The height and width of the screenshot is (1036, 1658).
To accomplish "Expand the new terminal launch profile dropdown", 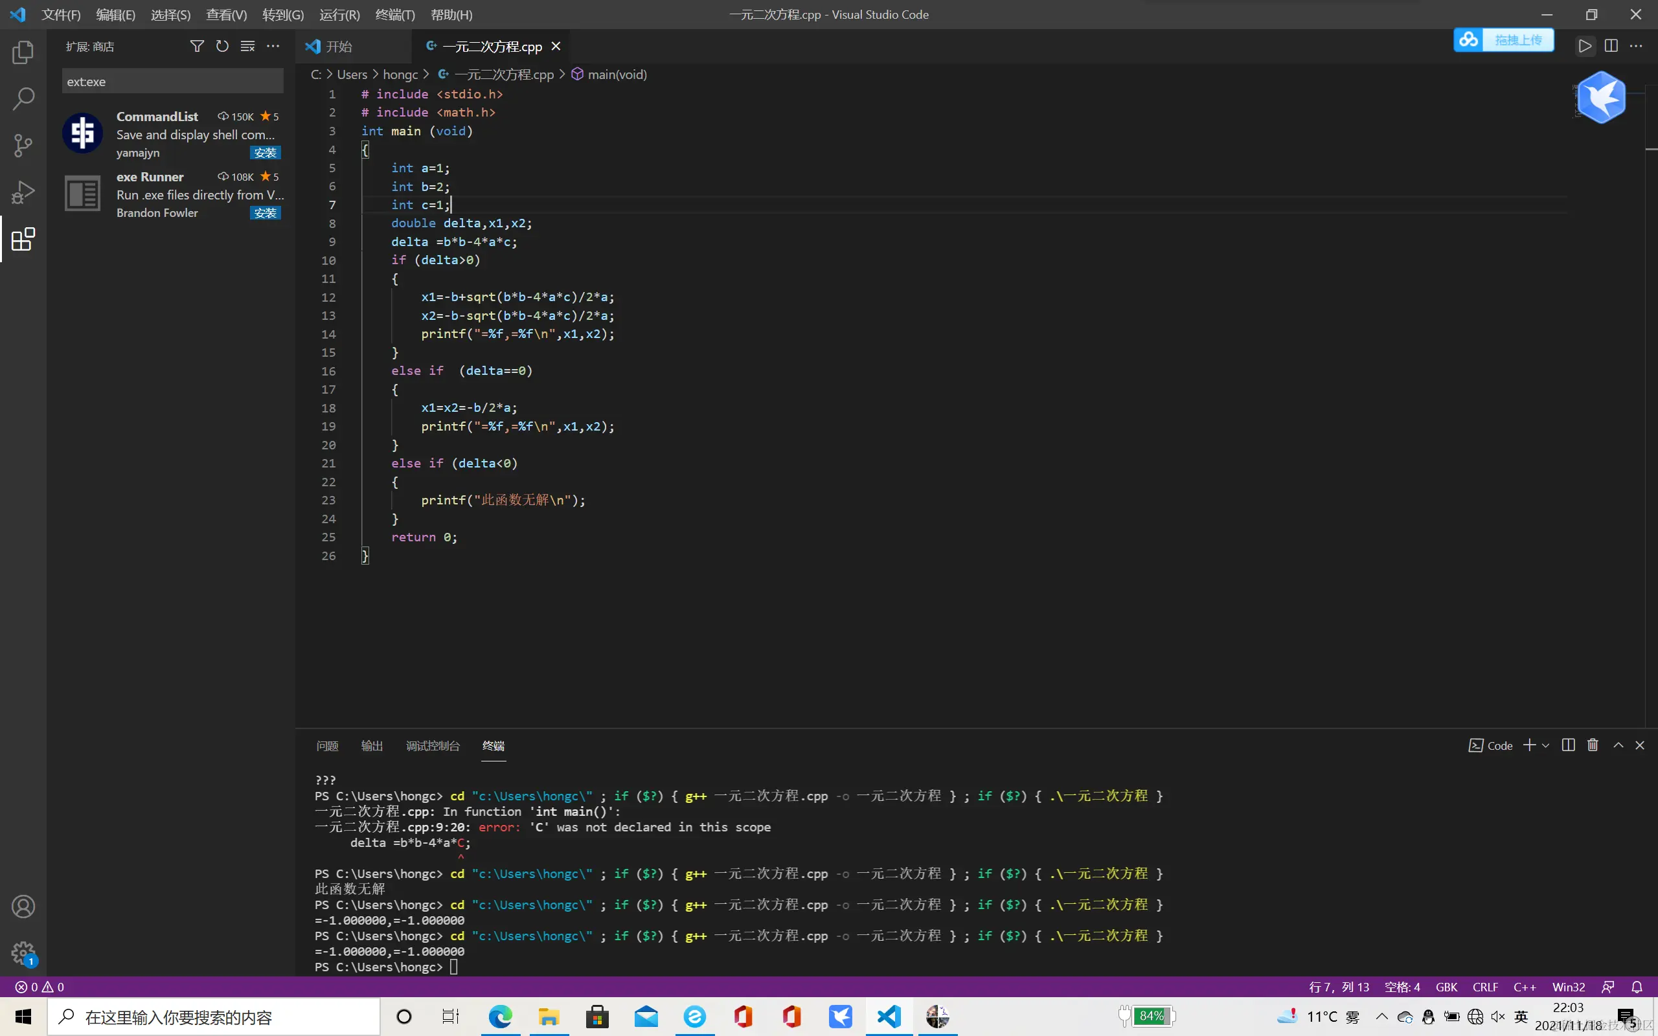I will pos(1546,745).
